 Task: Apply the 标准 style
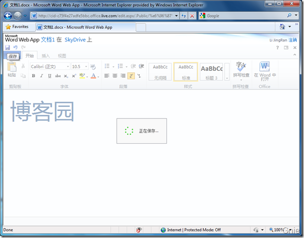(186, 72)
